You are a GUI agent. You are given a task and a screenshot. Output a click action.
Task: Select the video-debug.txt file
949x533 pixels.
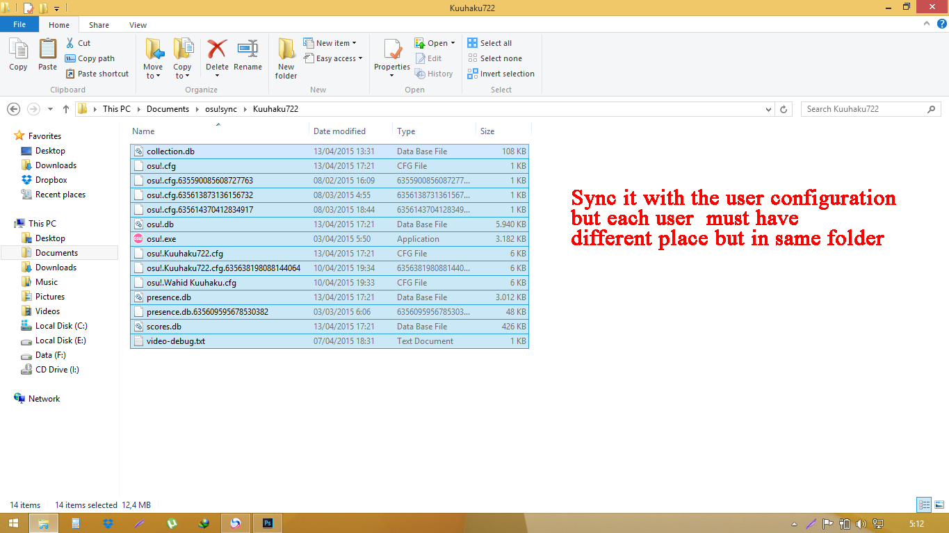pos(329,341)
